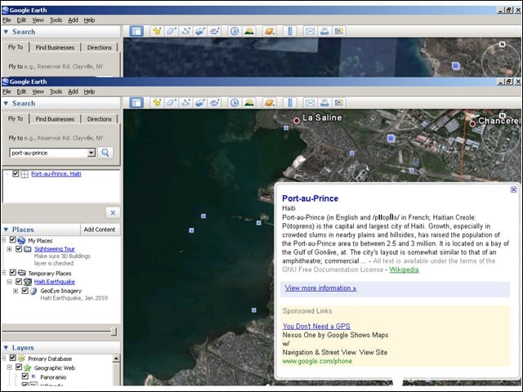Sunlight icon in back window toolbar

248,31
